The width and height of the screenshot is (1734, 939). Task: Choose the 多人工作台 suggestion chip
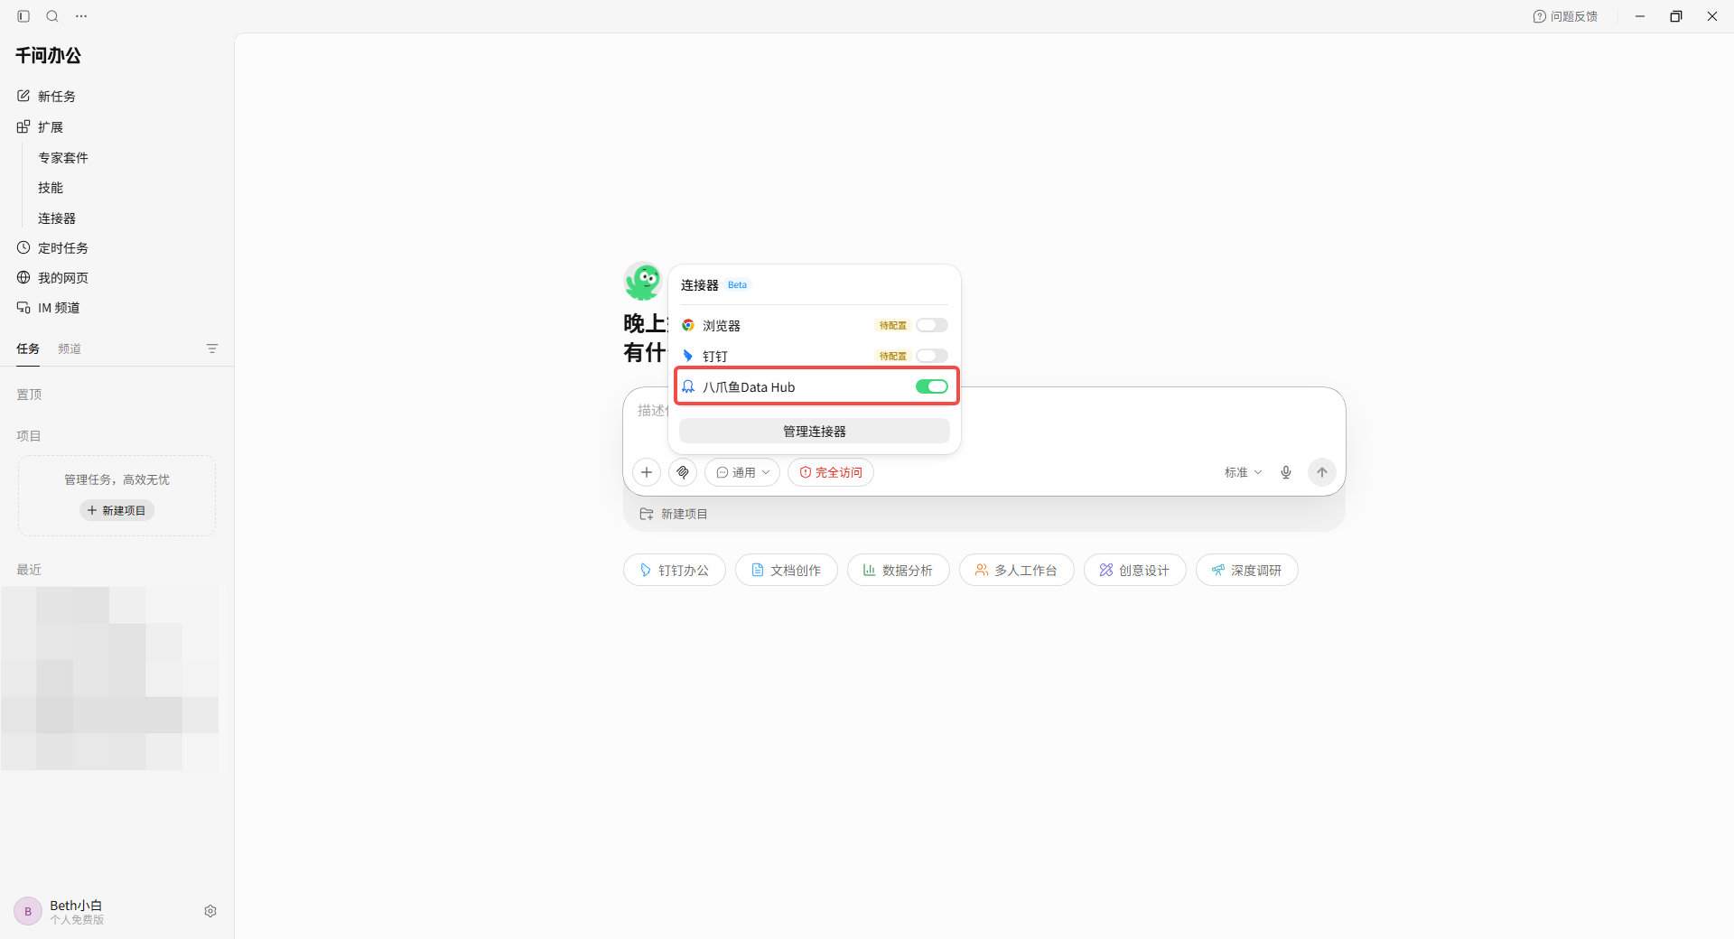(x=1017, y=570)
